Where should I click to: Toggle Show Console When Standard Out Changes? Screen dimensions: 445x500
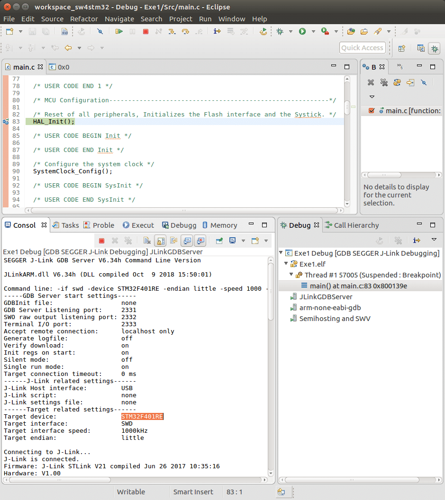point(187,241)
